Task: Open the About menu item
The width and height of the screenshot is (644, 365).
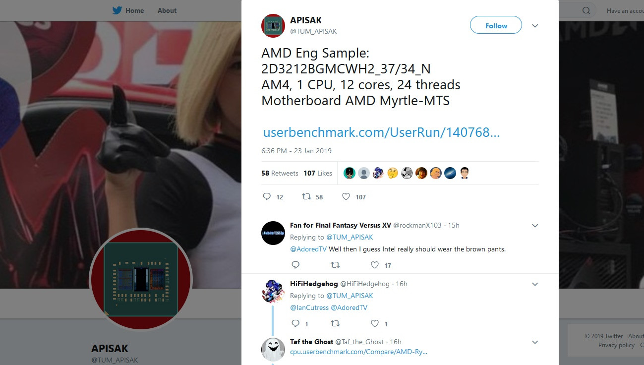Action: pos(167,10)
